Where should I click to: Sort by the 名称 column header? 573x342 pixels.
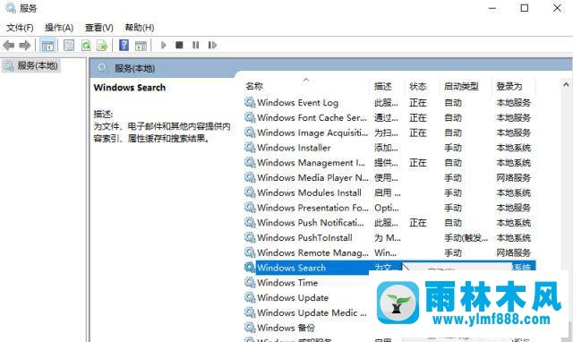coord(254,86)
